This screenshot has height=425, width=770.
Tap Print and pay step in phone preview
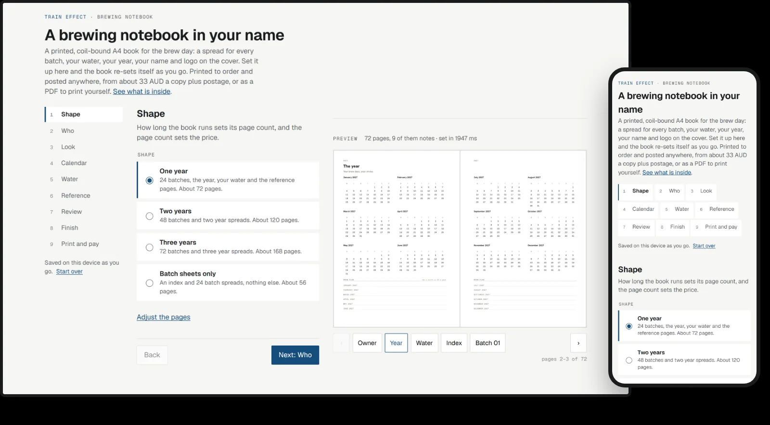[x=716, y=227]
